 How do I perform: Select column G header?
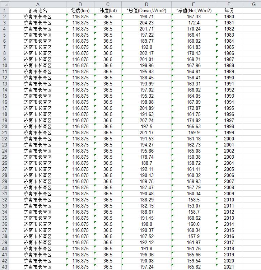coord(252,4)
